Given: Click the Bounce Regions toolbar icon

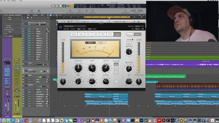Looking at the screenshot, I should [93, 11].
